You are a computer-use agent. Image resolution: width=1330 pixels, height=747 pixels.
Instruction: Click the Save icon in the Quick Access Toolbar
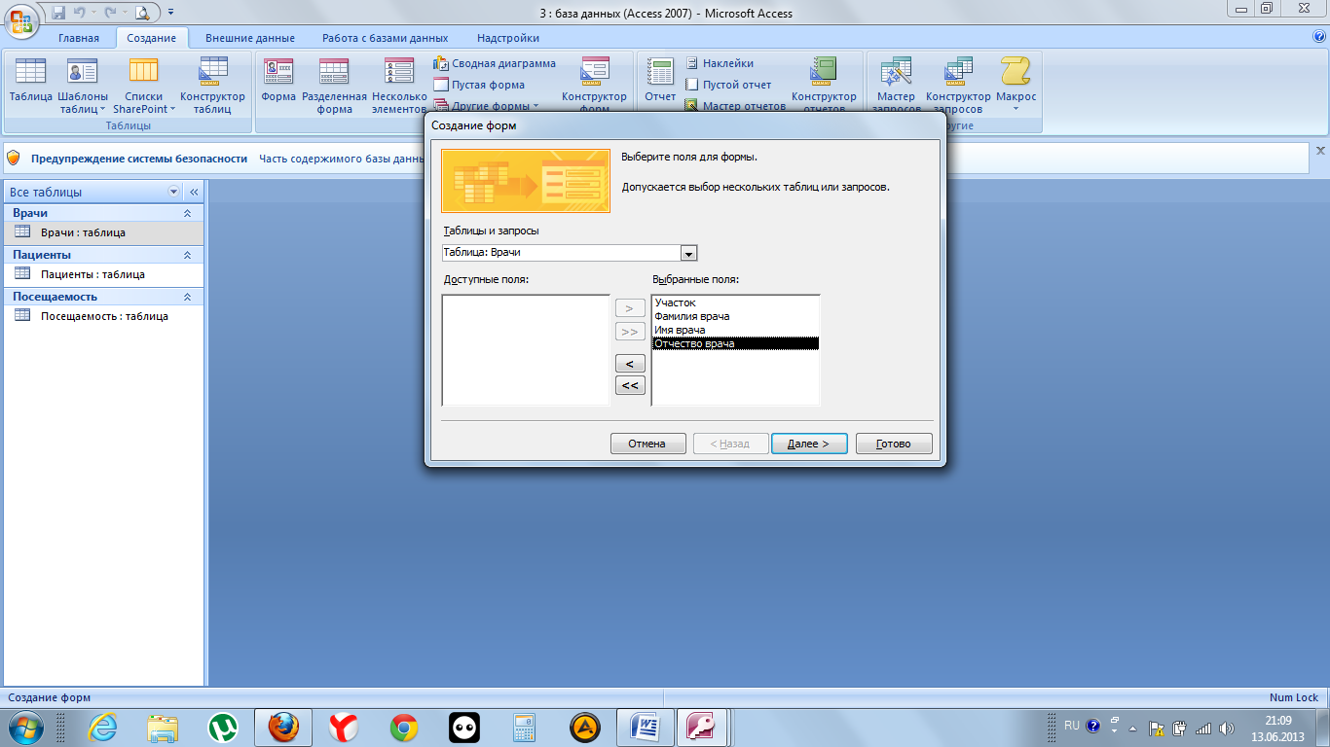58,13
